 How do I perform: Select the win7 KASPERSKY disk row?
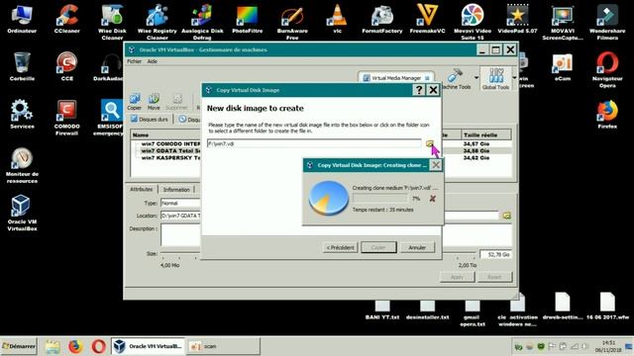(x=170, y=158)
